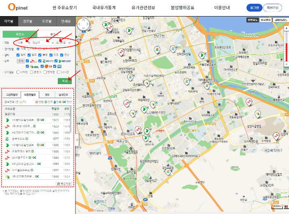Select the station row priced 1677
This screenshot has height=214, width=289.
38,139
